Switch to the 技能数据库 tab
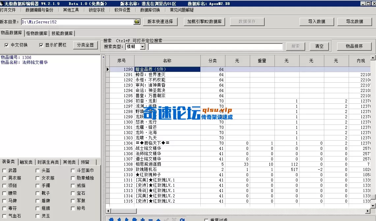This screenshot has height=221, width=376. coord(62,33)
